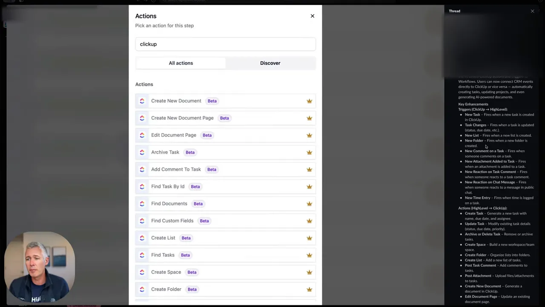This screenshot has height=307, width=545.
Task: Choose the Edit Document Page action
Action: [x=225, y=135]
